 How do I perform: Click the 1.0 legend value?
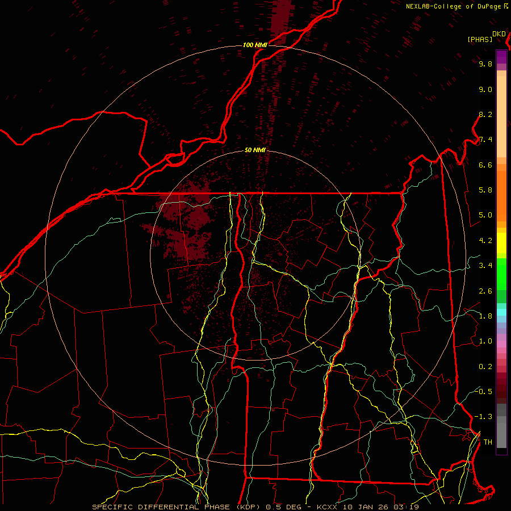coord(485,342)
